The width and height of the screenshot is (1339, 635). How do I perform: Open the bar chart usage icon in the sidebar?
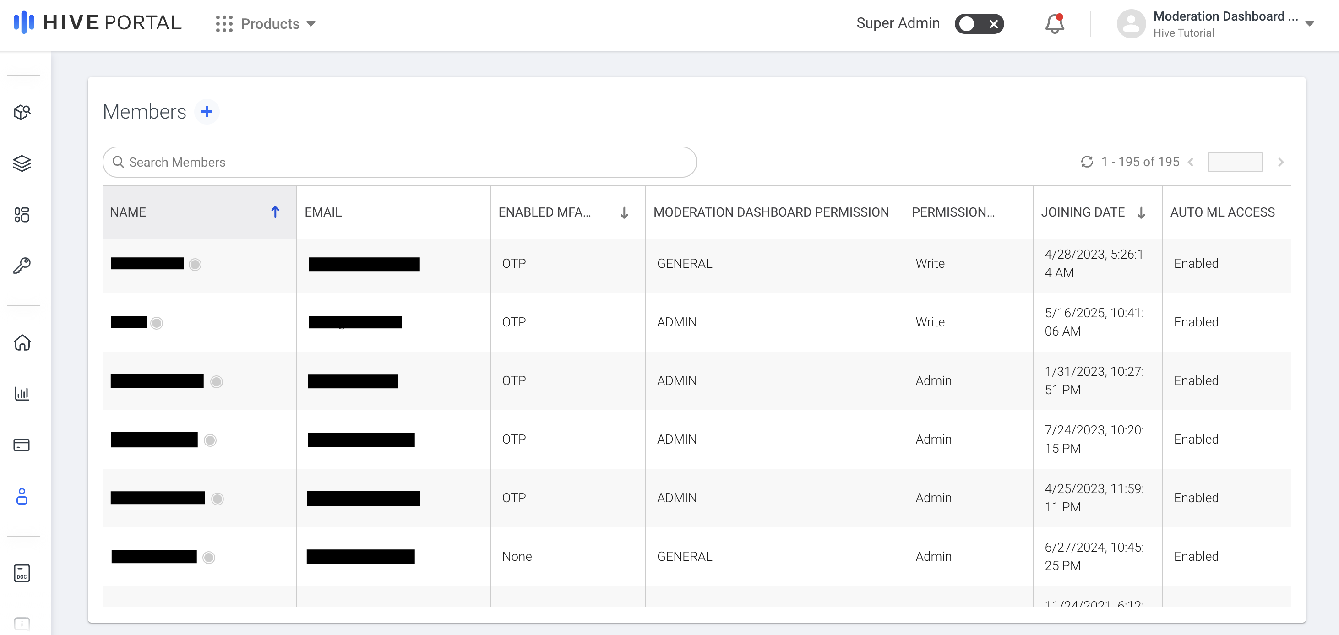[x=22, y=393]
